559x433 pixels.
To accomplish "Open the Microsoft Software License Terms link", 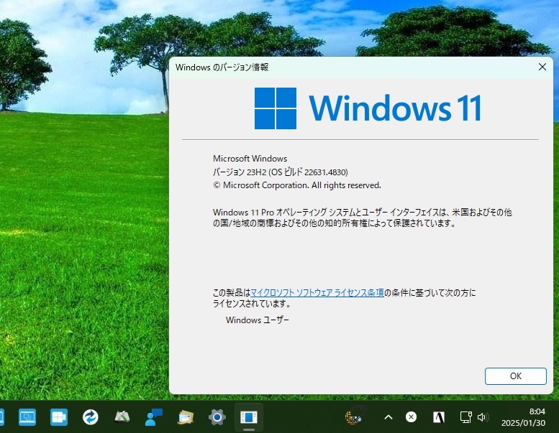I will [317, 293].
